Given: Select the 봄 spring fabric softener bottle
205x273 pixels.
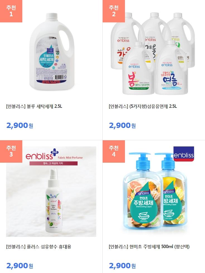Looking at the screenshot, I should 138,68.
